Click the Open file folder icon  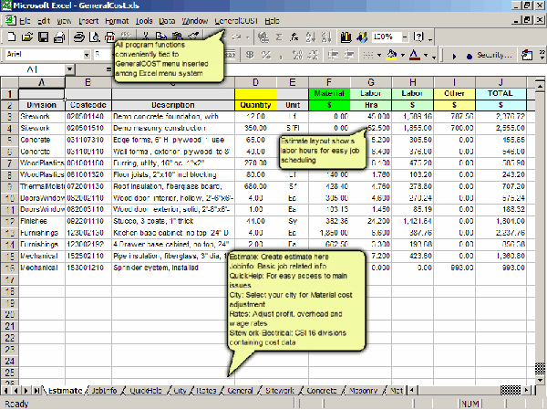pyautogui.click(x=28, y=37)
